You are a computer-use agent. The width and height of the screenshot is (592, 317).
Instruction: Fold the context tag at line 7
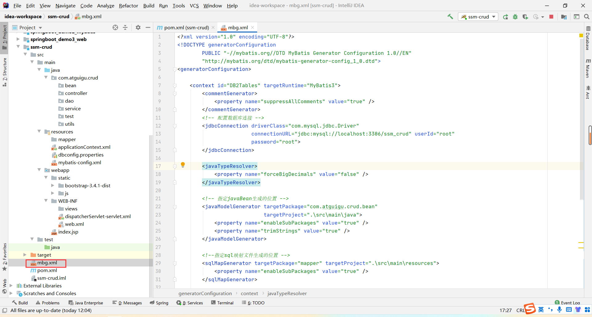click(175, 86)
